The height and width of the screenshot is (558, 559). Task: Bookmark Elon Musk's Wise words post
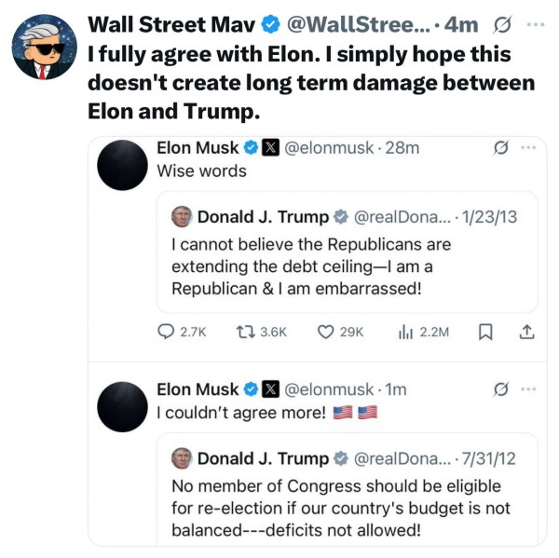tap(485, 331)
